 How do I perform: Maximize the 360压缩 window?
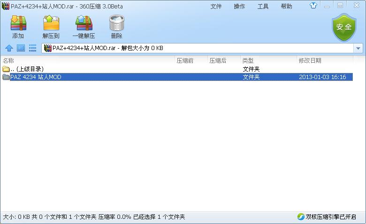click(x=340, y=6)
